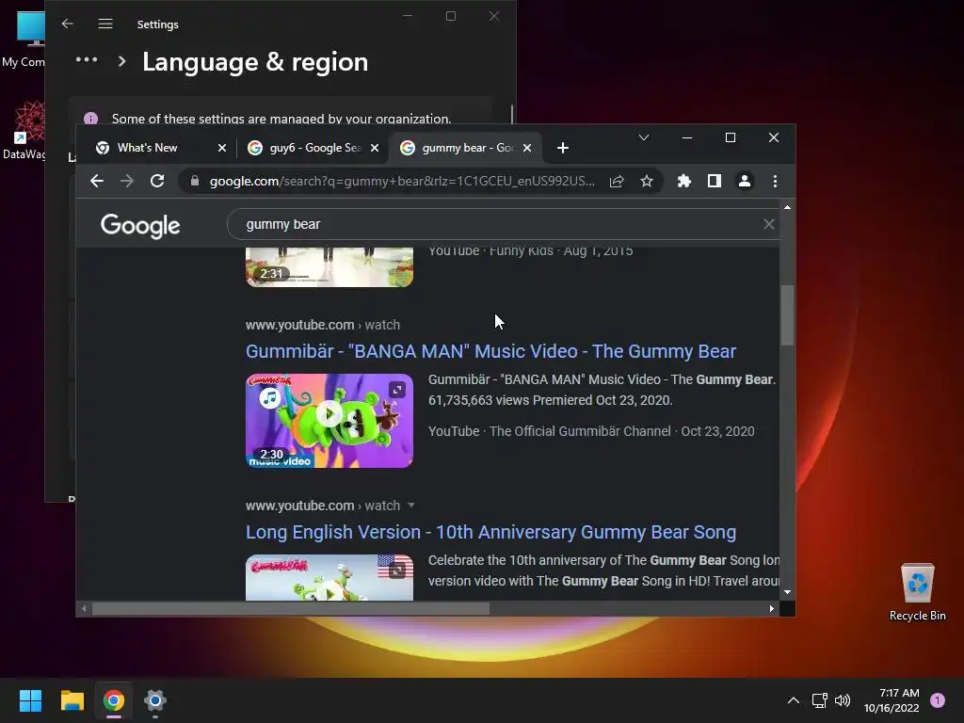
Task: Open File Explorer from taskbar
Action: coord(72,700)
